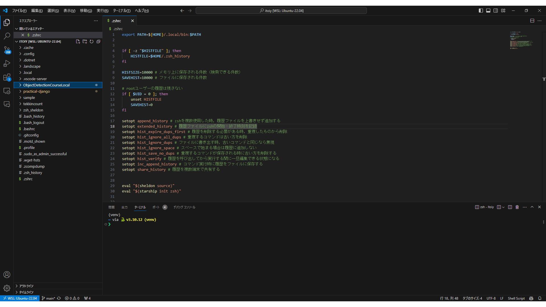The height and width of the screenshot is (307, 546).
Task: Expand the zsh_sheldon folder
Action: point(58,110)
